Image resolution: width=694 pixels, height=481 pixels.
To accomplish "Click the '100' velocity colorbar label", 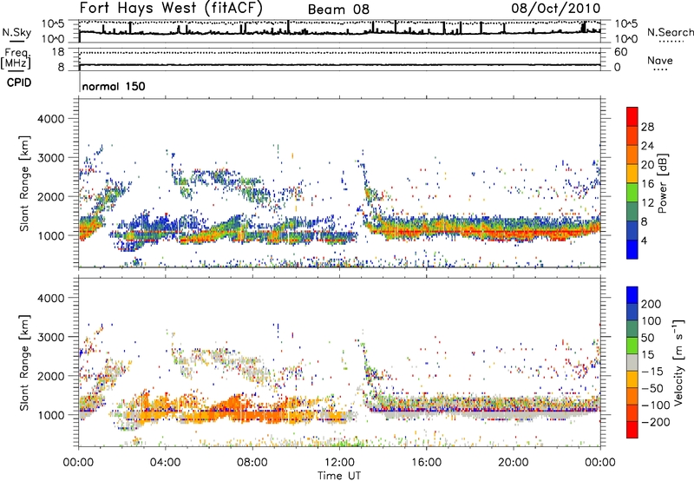I will (651, 321).
